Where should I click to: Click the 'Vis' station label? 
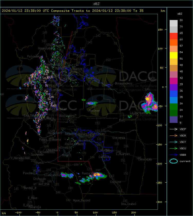[x=48, y=94]
